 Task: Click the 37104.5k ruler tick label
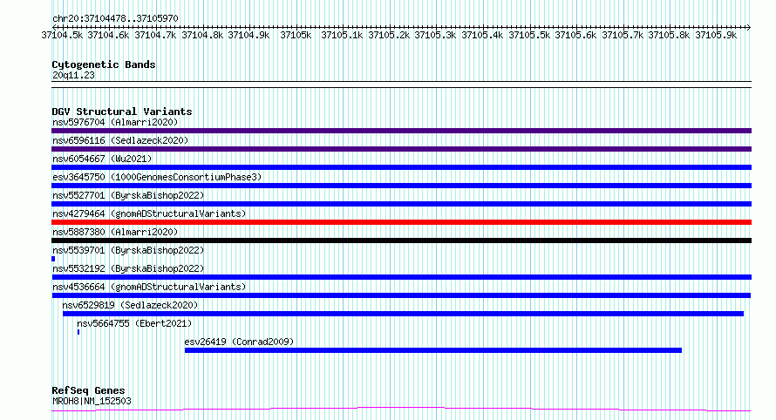point(62,35)
